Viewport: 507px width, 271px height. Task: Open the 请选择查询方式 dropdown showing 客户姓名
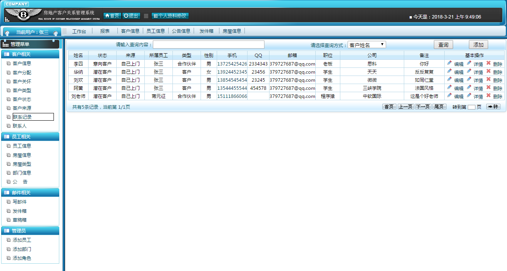pyautogui.click(x=366, y=45)
